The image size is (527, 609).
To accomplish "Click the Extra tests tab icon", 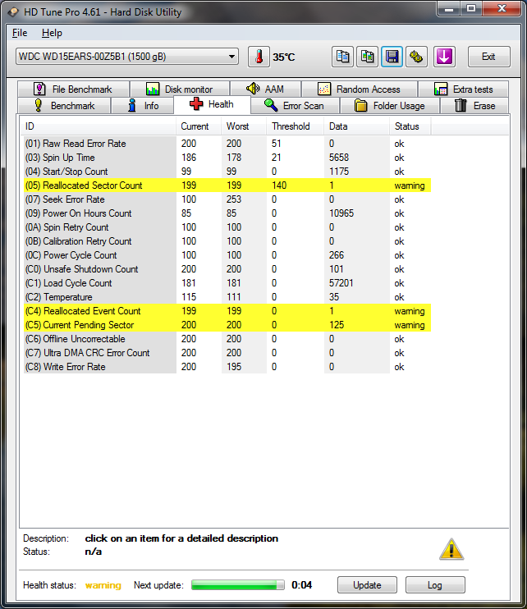I will pyautogui.click(x=440, y=89).
